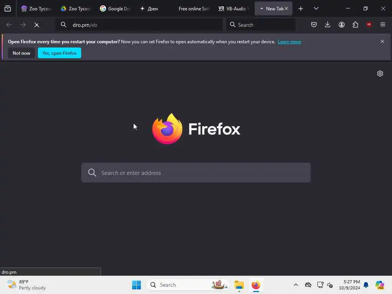Open the clock showing 5:27 PM
The image size is (392, 294).
click(x=349, y=285)
